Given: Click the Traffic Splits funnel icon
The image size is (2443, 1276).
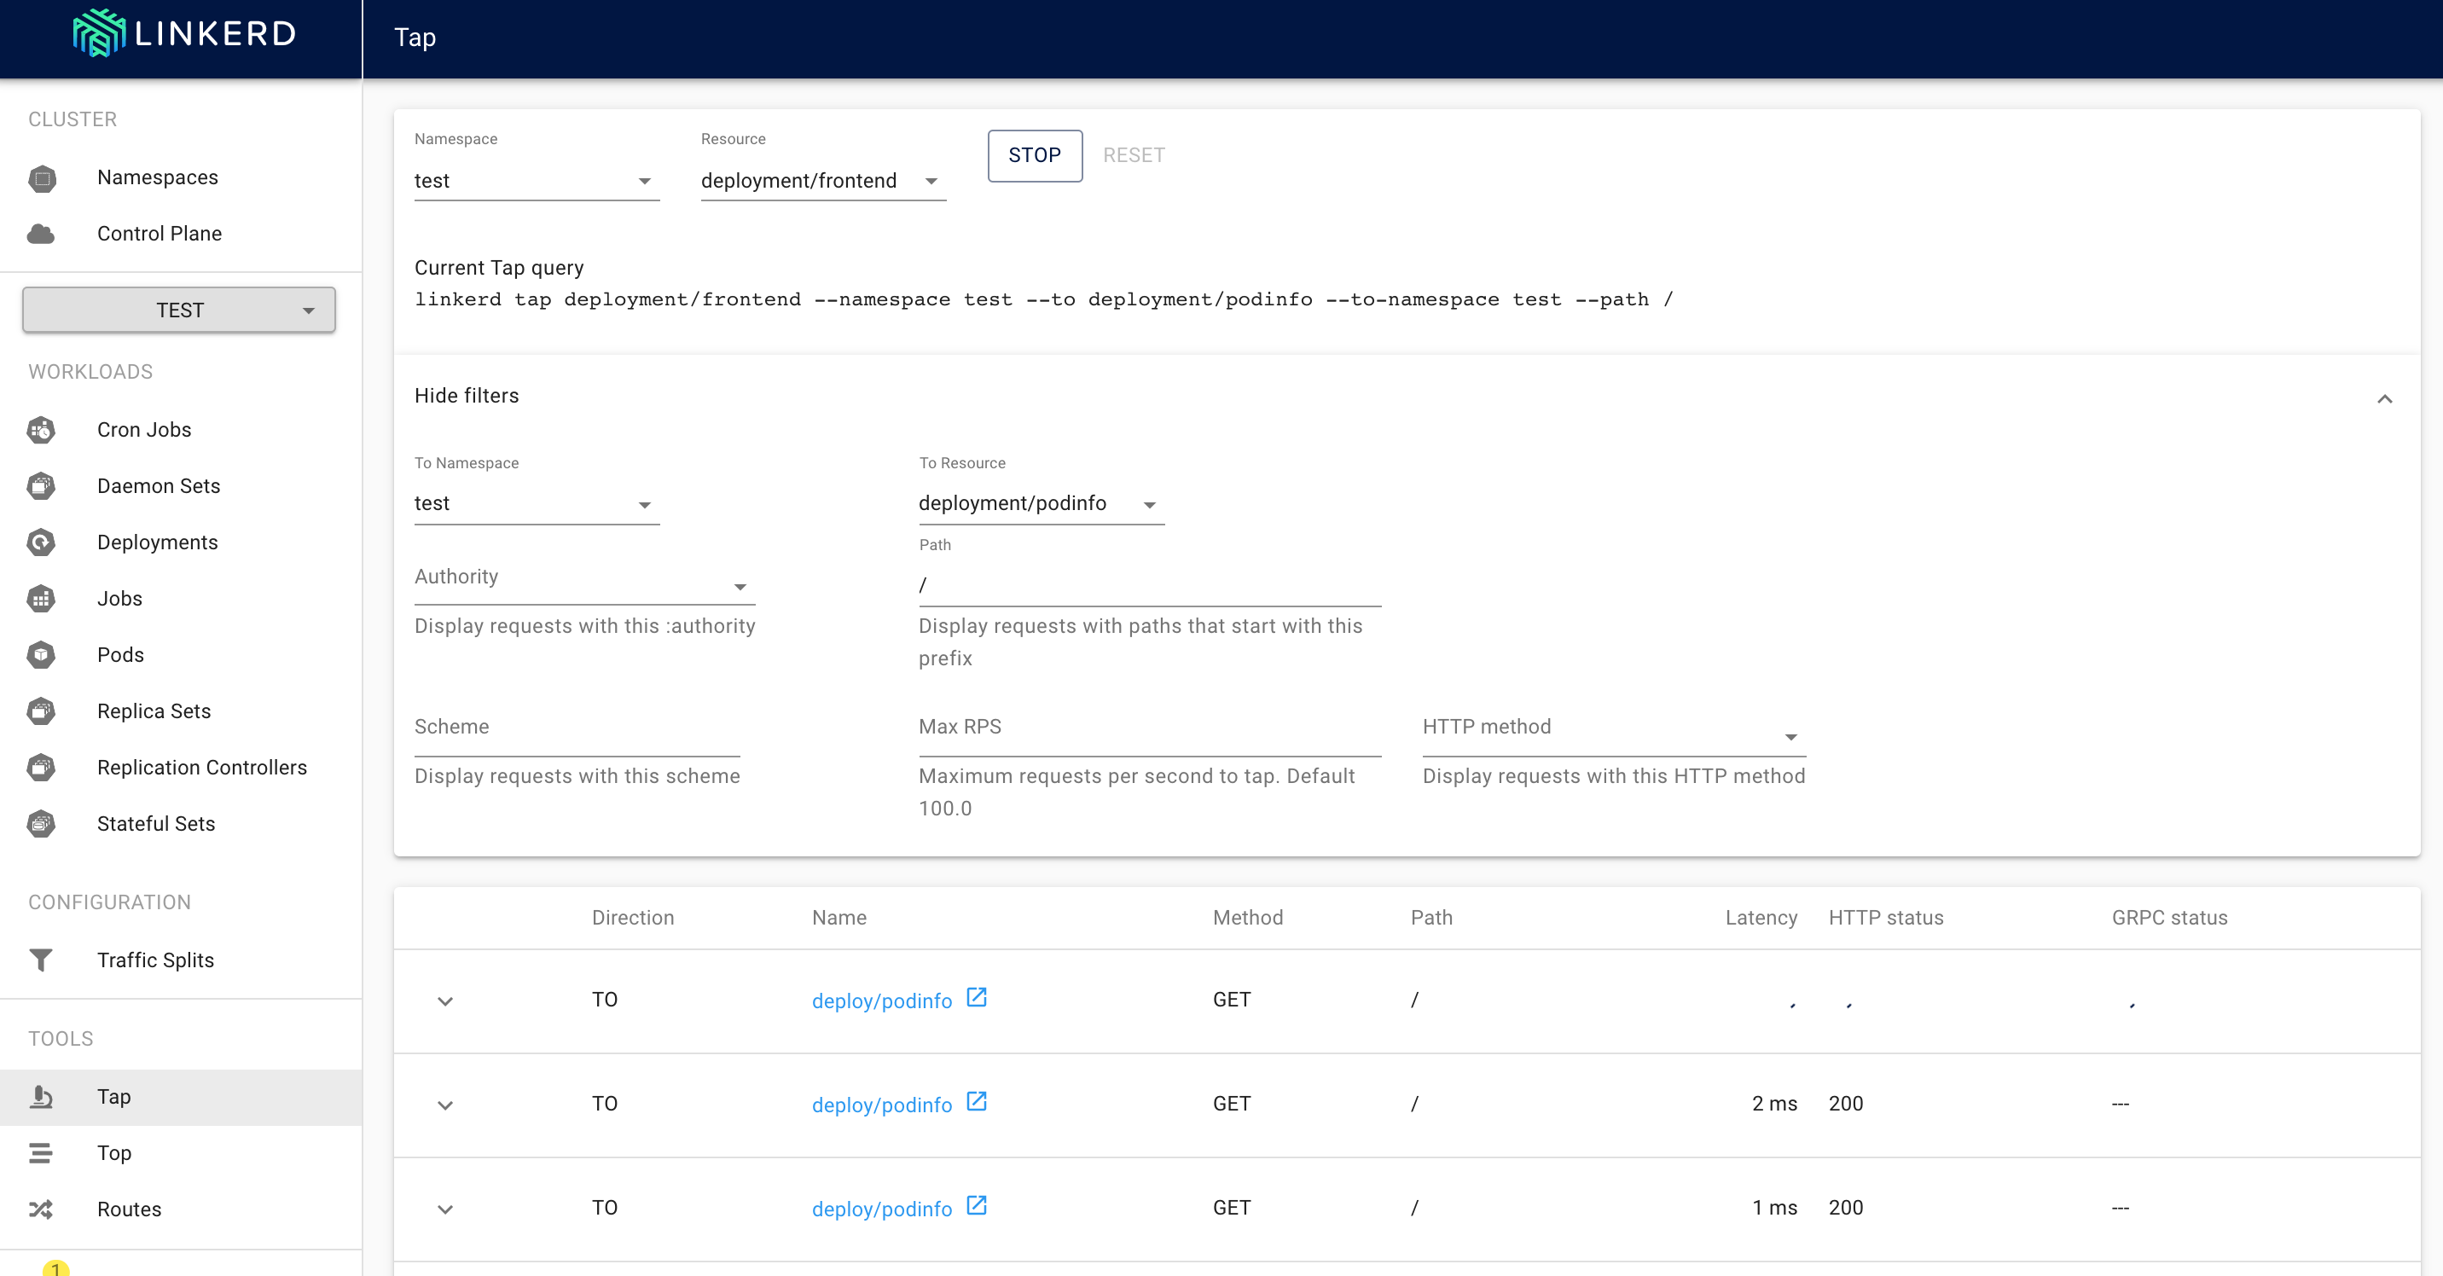Looking at the screenshot, I should 41,960.
